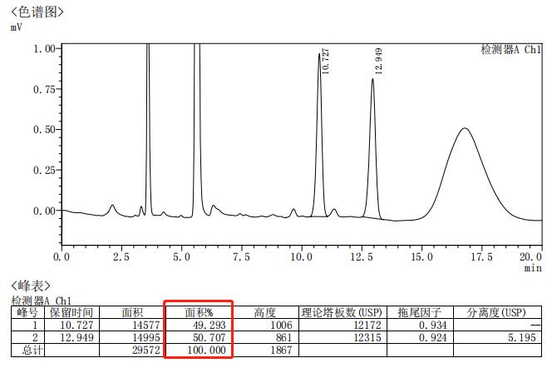Click the x-axis tick label 10.0
The image size is (552, 368).
pos(301,256)
